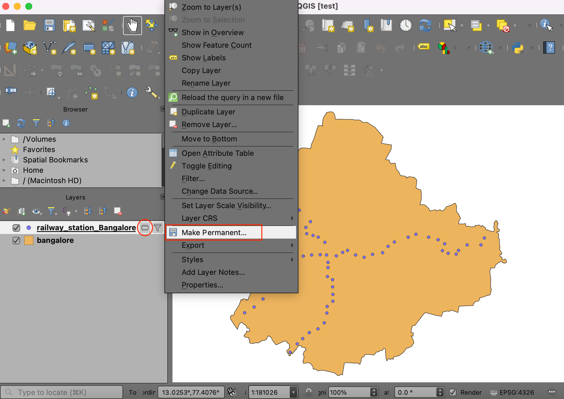Open the Export submenu
Image resolution: width=564 pixels, height=399 pixels.
(x=231, y=245)
